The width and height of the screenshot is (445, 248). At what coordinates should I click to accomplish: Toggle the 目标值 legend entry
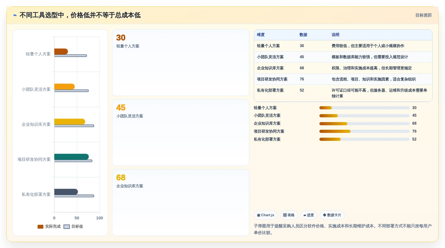pyautogui.click(x=73, y=227)
